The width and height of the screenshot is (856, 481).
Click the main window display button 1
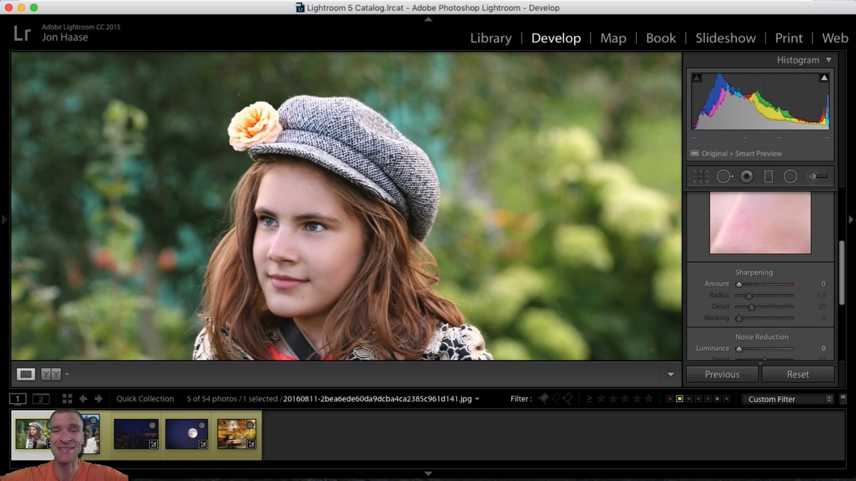(x=18, y=399)
